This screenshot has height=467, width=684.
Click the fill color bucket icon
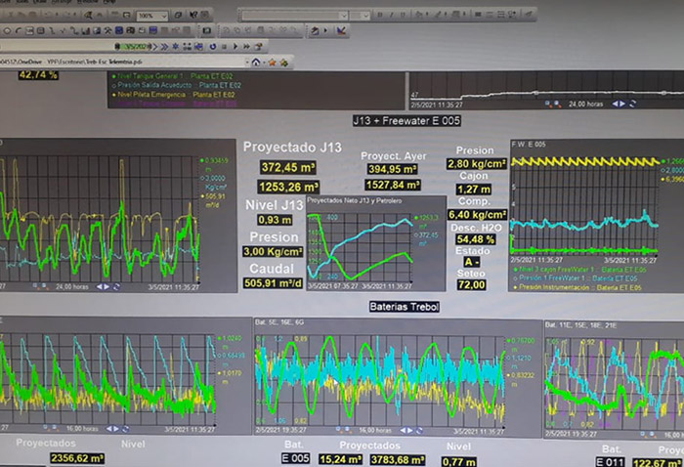click(x=418, y=15)
